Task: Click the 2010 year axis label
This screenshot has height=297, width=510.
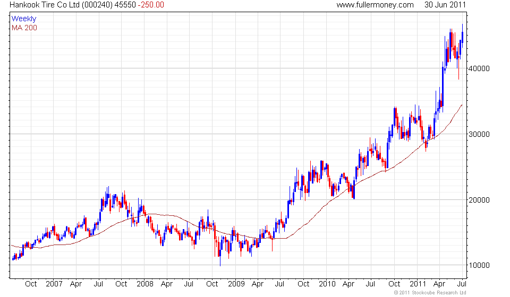Action: (327, 284)
